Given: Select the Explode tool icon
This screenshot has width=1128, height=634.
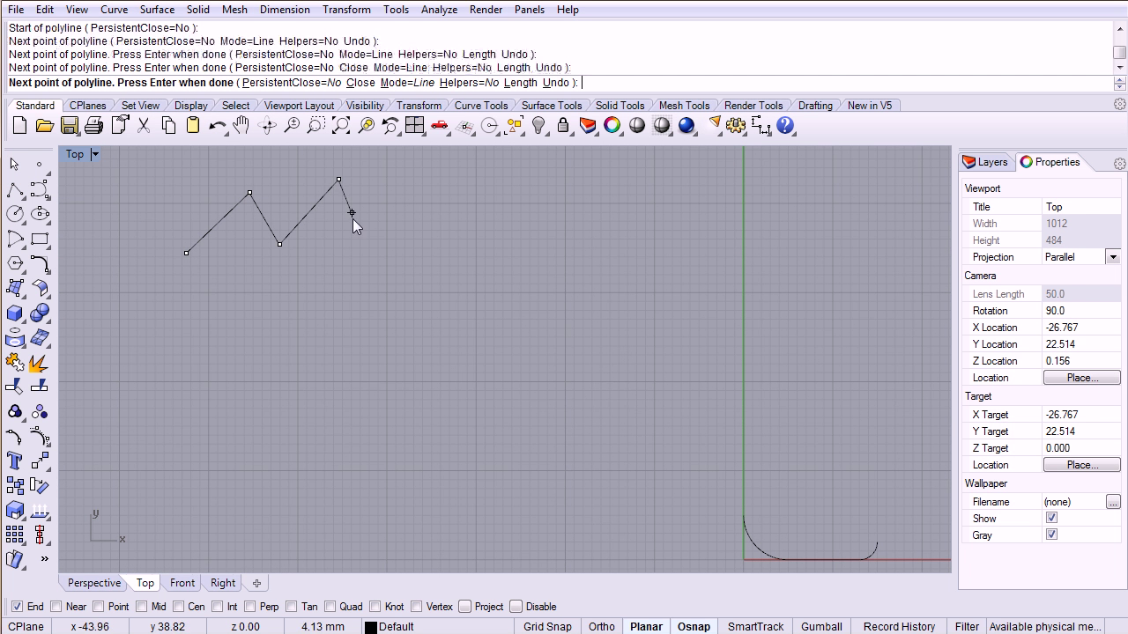Looking at the screenshot, I should [40, 362].
